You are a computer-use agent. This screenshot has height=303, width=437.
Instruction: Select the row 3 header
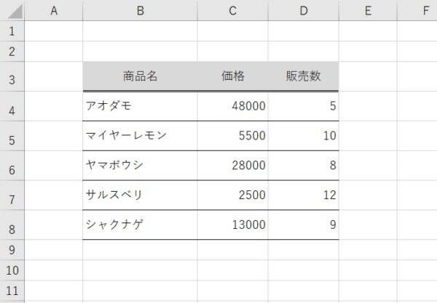point(12,76)
